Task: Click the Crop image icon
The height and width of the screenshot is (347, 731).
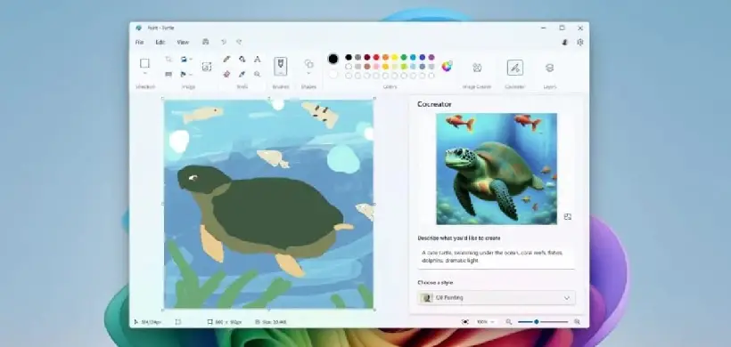Action: (x=168, y=59)
